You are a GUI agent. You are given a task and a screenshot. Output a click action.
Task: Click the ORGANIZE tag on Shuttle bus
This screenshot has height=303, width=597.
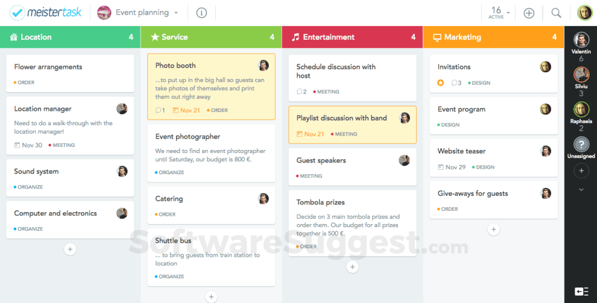pyautogui.click(x=169, y=276)
